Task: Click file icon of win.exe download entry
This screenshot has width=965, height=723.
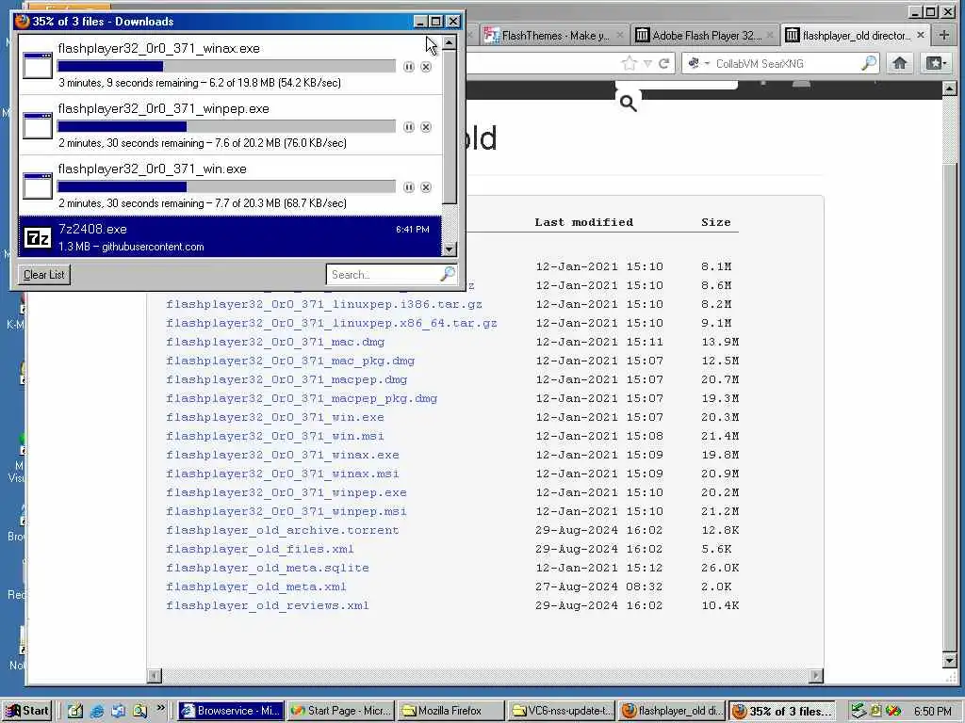Action: point(38,186)
